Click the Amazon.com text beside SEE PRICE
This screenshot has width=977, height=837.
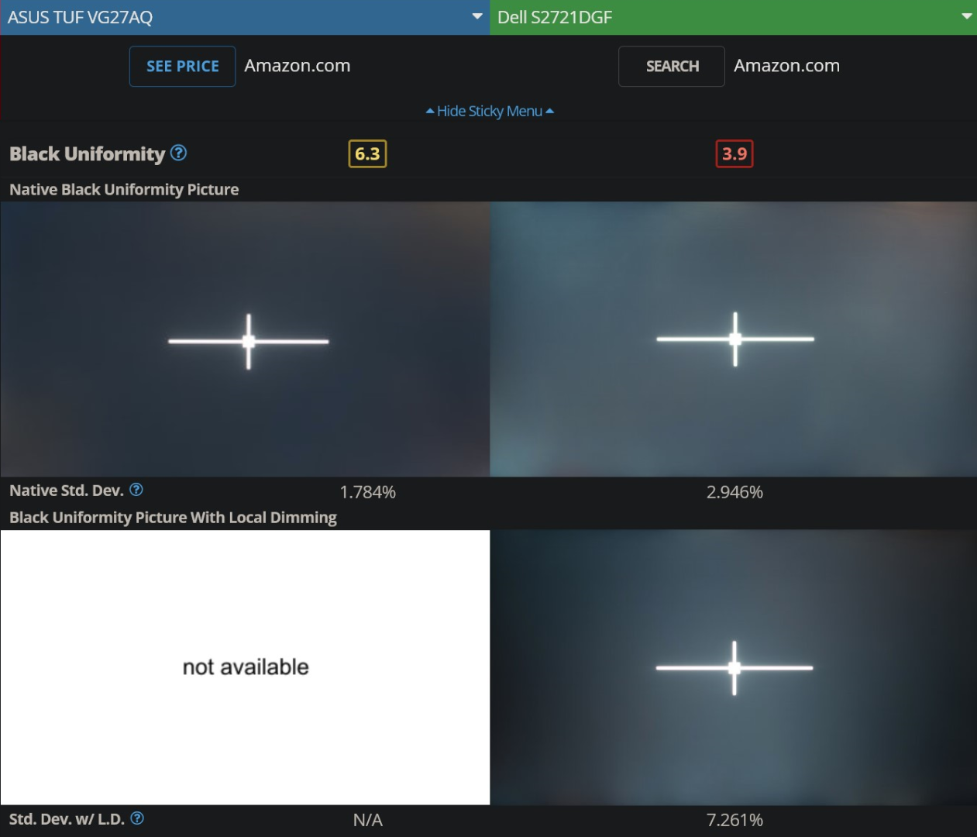pyautogui.click(x=298, y=66)
